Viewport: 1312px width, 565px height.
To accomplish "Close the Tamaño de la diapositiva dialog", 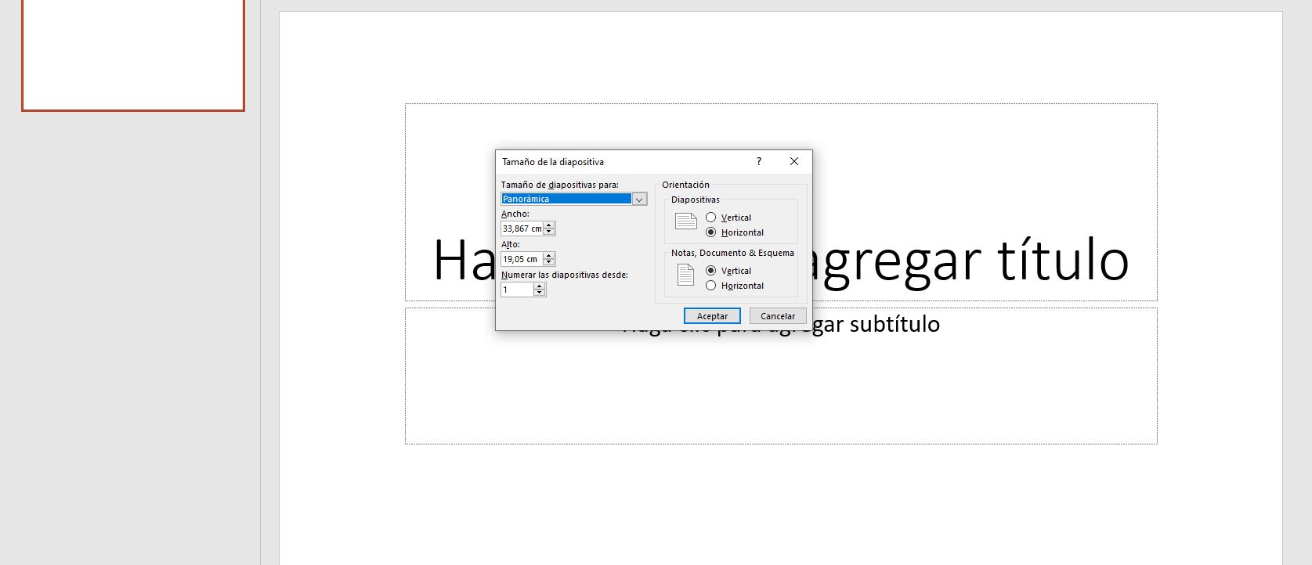I will pos(794,161).
